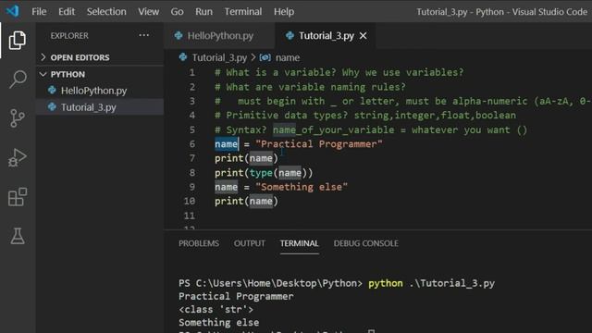Open the Extensions view icon
Screen dimensions: 592x333
click(18, 197)
